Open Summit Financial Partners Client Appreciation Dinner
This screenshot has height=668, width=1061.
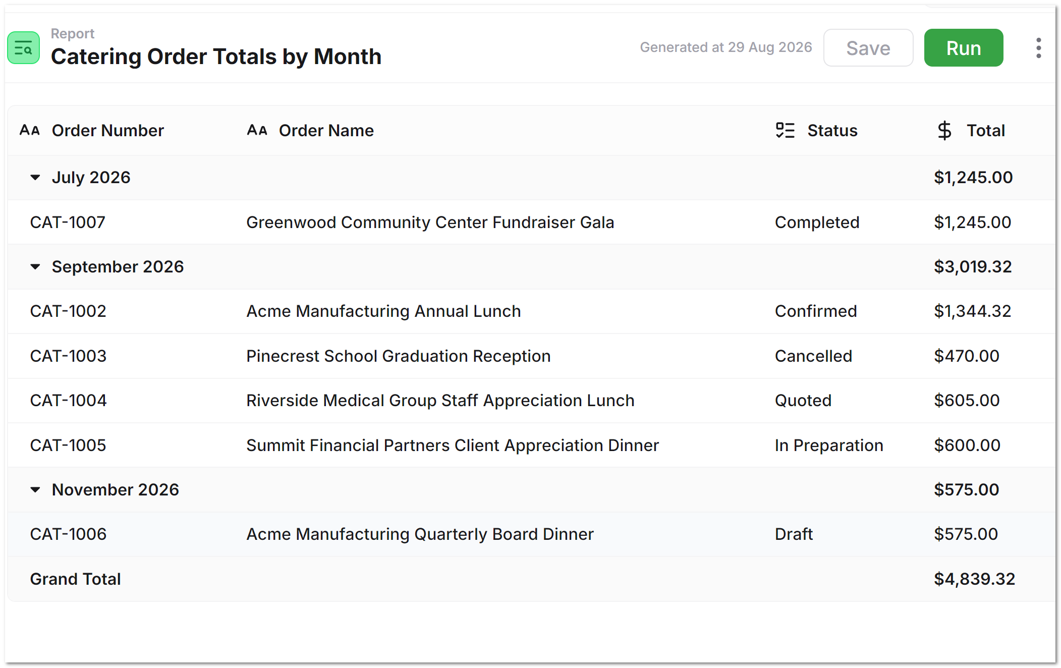pyautogui.click(x=453, y=445)
